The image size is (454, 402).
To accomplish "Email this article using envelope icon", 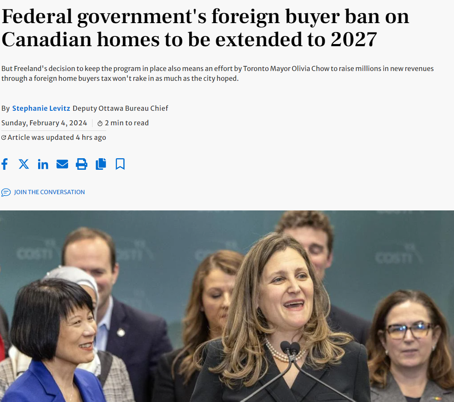I will point(62,164).
